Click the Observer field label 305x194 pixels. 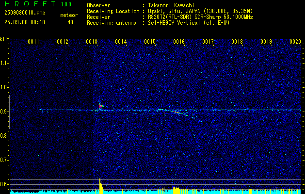pyautogui.click(x=98, y=5)
